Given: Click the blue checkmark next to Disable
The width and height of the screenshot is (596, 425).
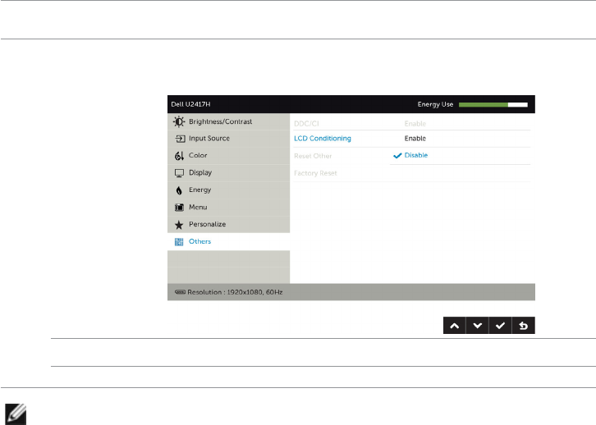Looking at the screenshot, I should point(397,155).
